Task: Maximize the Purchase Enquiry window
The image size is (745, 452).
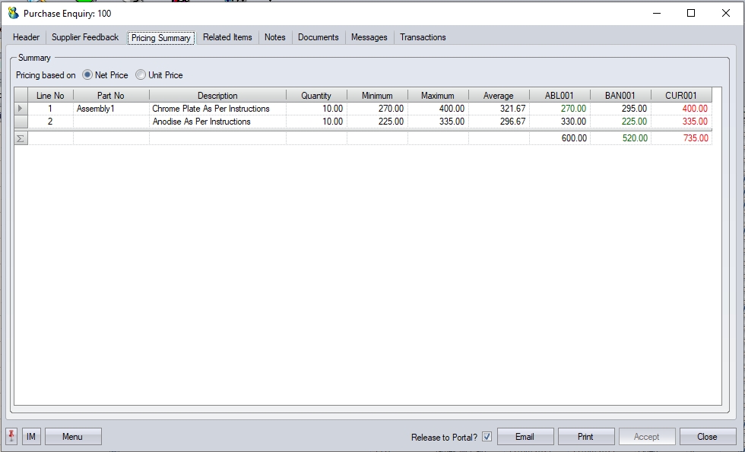Action: pyautogui.click(x=691, y=14)
